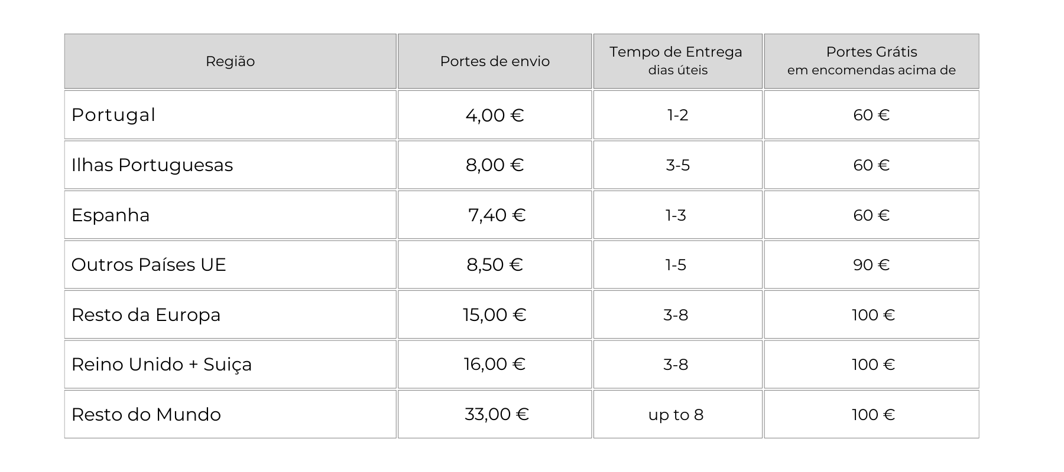Click the 1-2 delivery time cell
The height and width of the screenshot is (472, 1064).
(x=677, y=114)
